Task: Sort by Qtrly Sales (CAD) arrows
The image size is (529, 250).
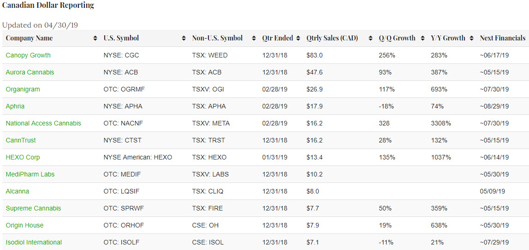Action: pos(370,39)
